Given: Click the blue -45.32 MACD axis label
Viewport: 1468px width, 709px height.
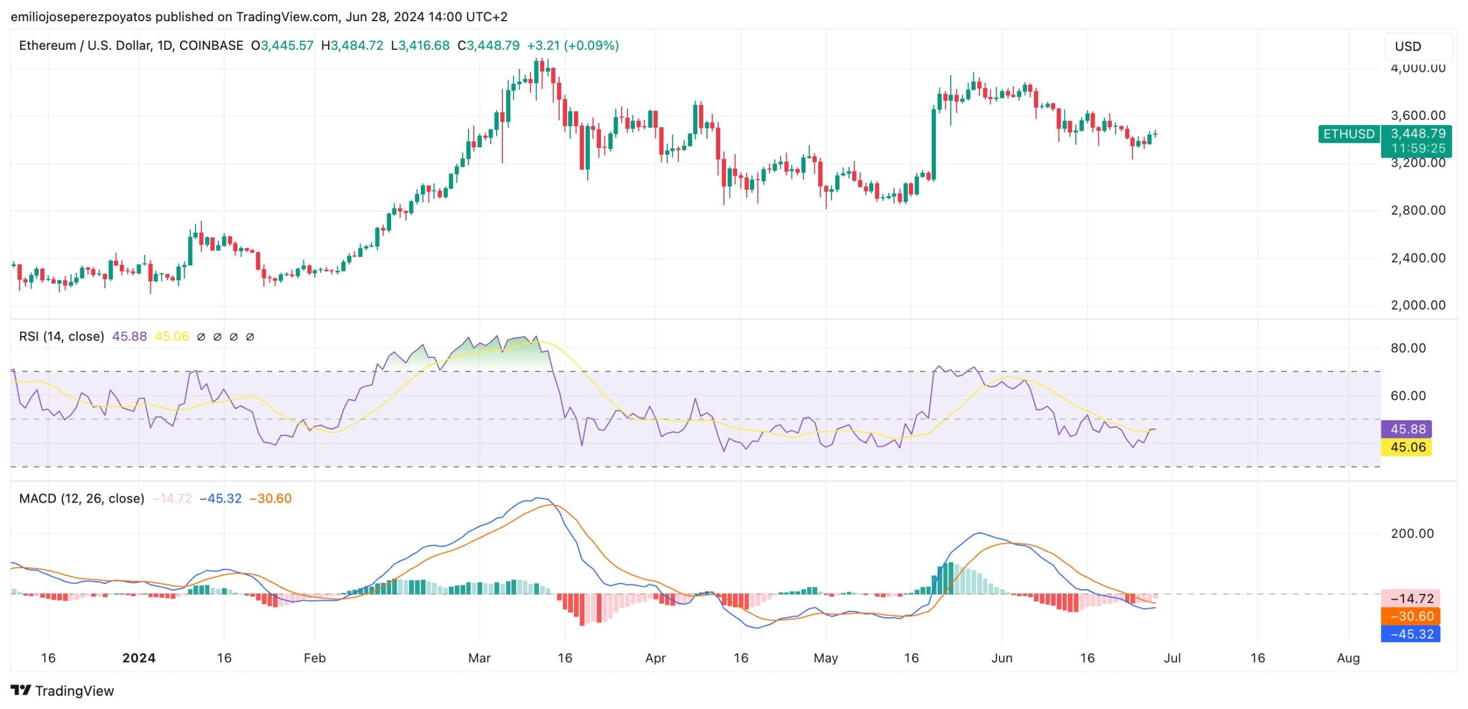Looking at the screenshot, I should tap(1411, 634).
